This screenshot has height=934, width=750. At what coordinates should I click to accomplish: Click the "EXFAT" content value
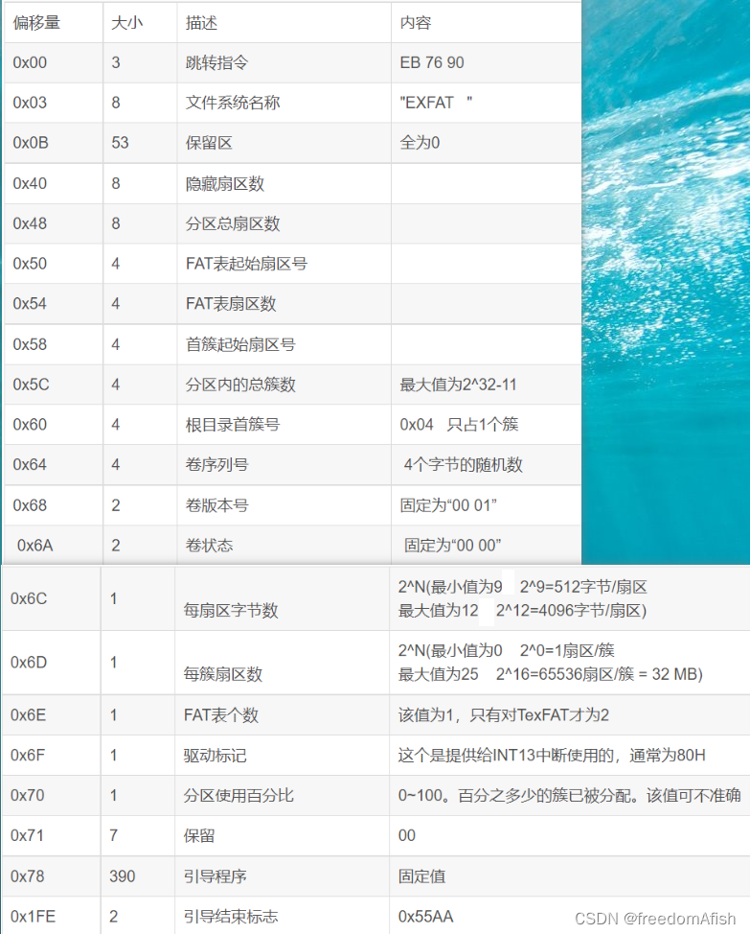tap(436, 103)
